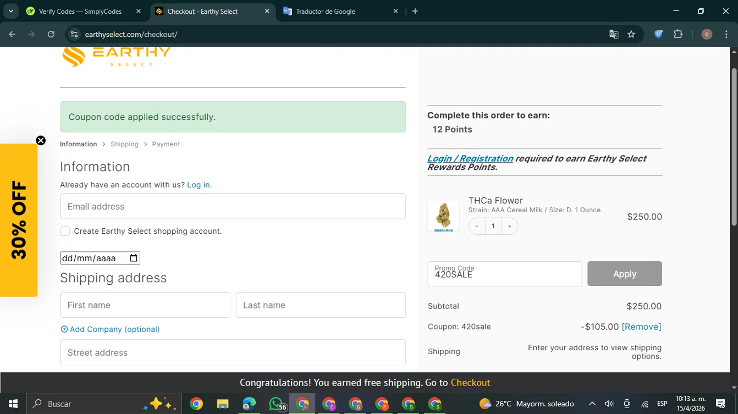Click the coupon applied success message
The width and height of the screenshot is (738, 414).
[x=233, y=117]
